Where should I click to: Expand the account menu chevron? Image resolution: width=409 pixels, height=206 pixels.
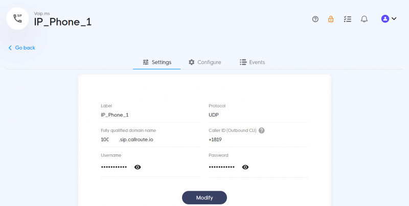point(394,18)
